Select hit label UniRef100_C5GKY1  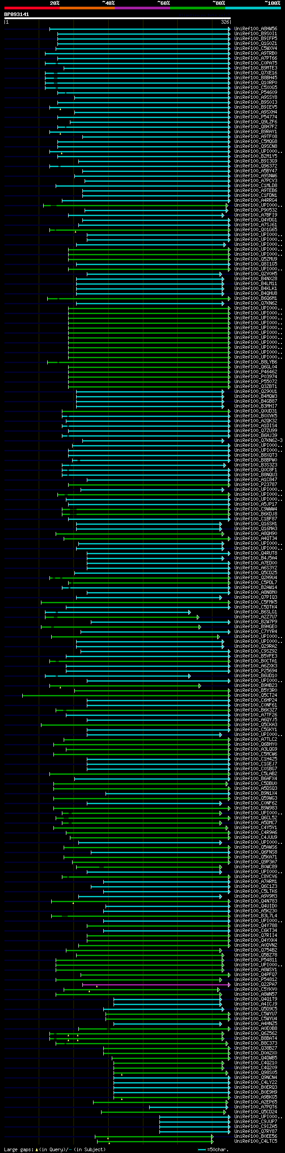click(256, 730)
